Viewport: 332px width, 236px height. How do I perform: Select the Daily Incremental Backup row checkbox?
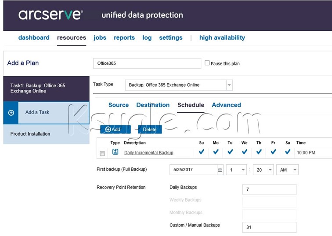click(x=102, y=153)
